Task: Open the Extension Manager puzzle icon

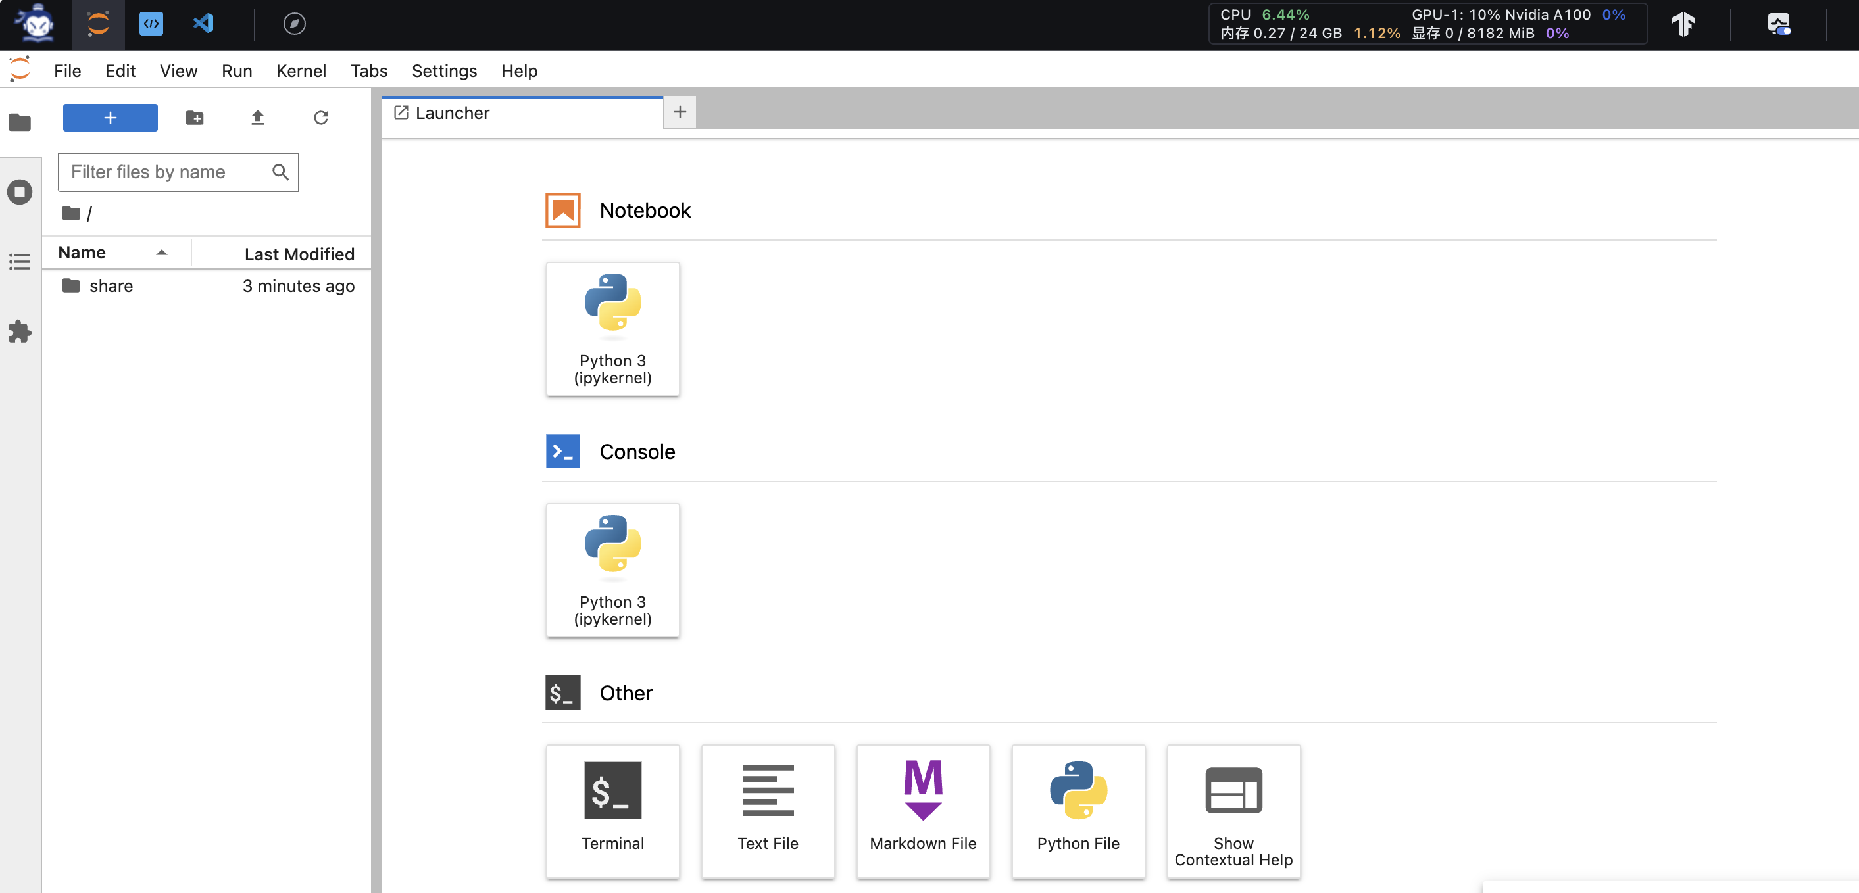Action: pos(20,331)
